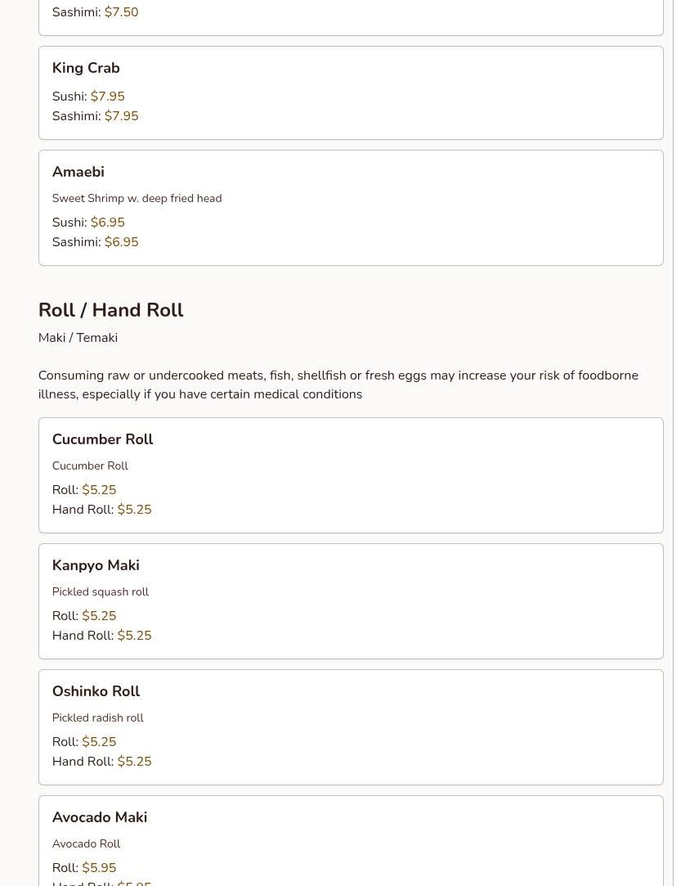This screenshot has height=886, width=690.
Task: Select the Avocado Maki item title
Action: (99, 817)
